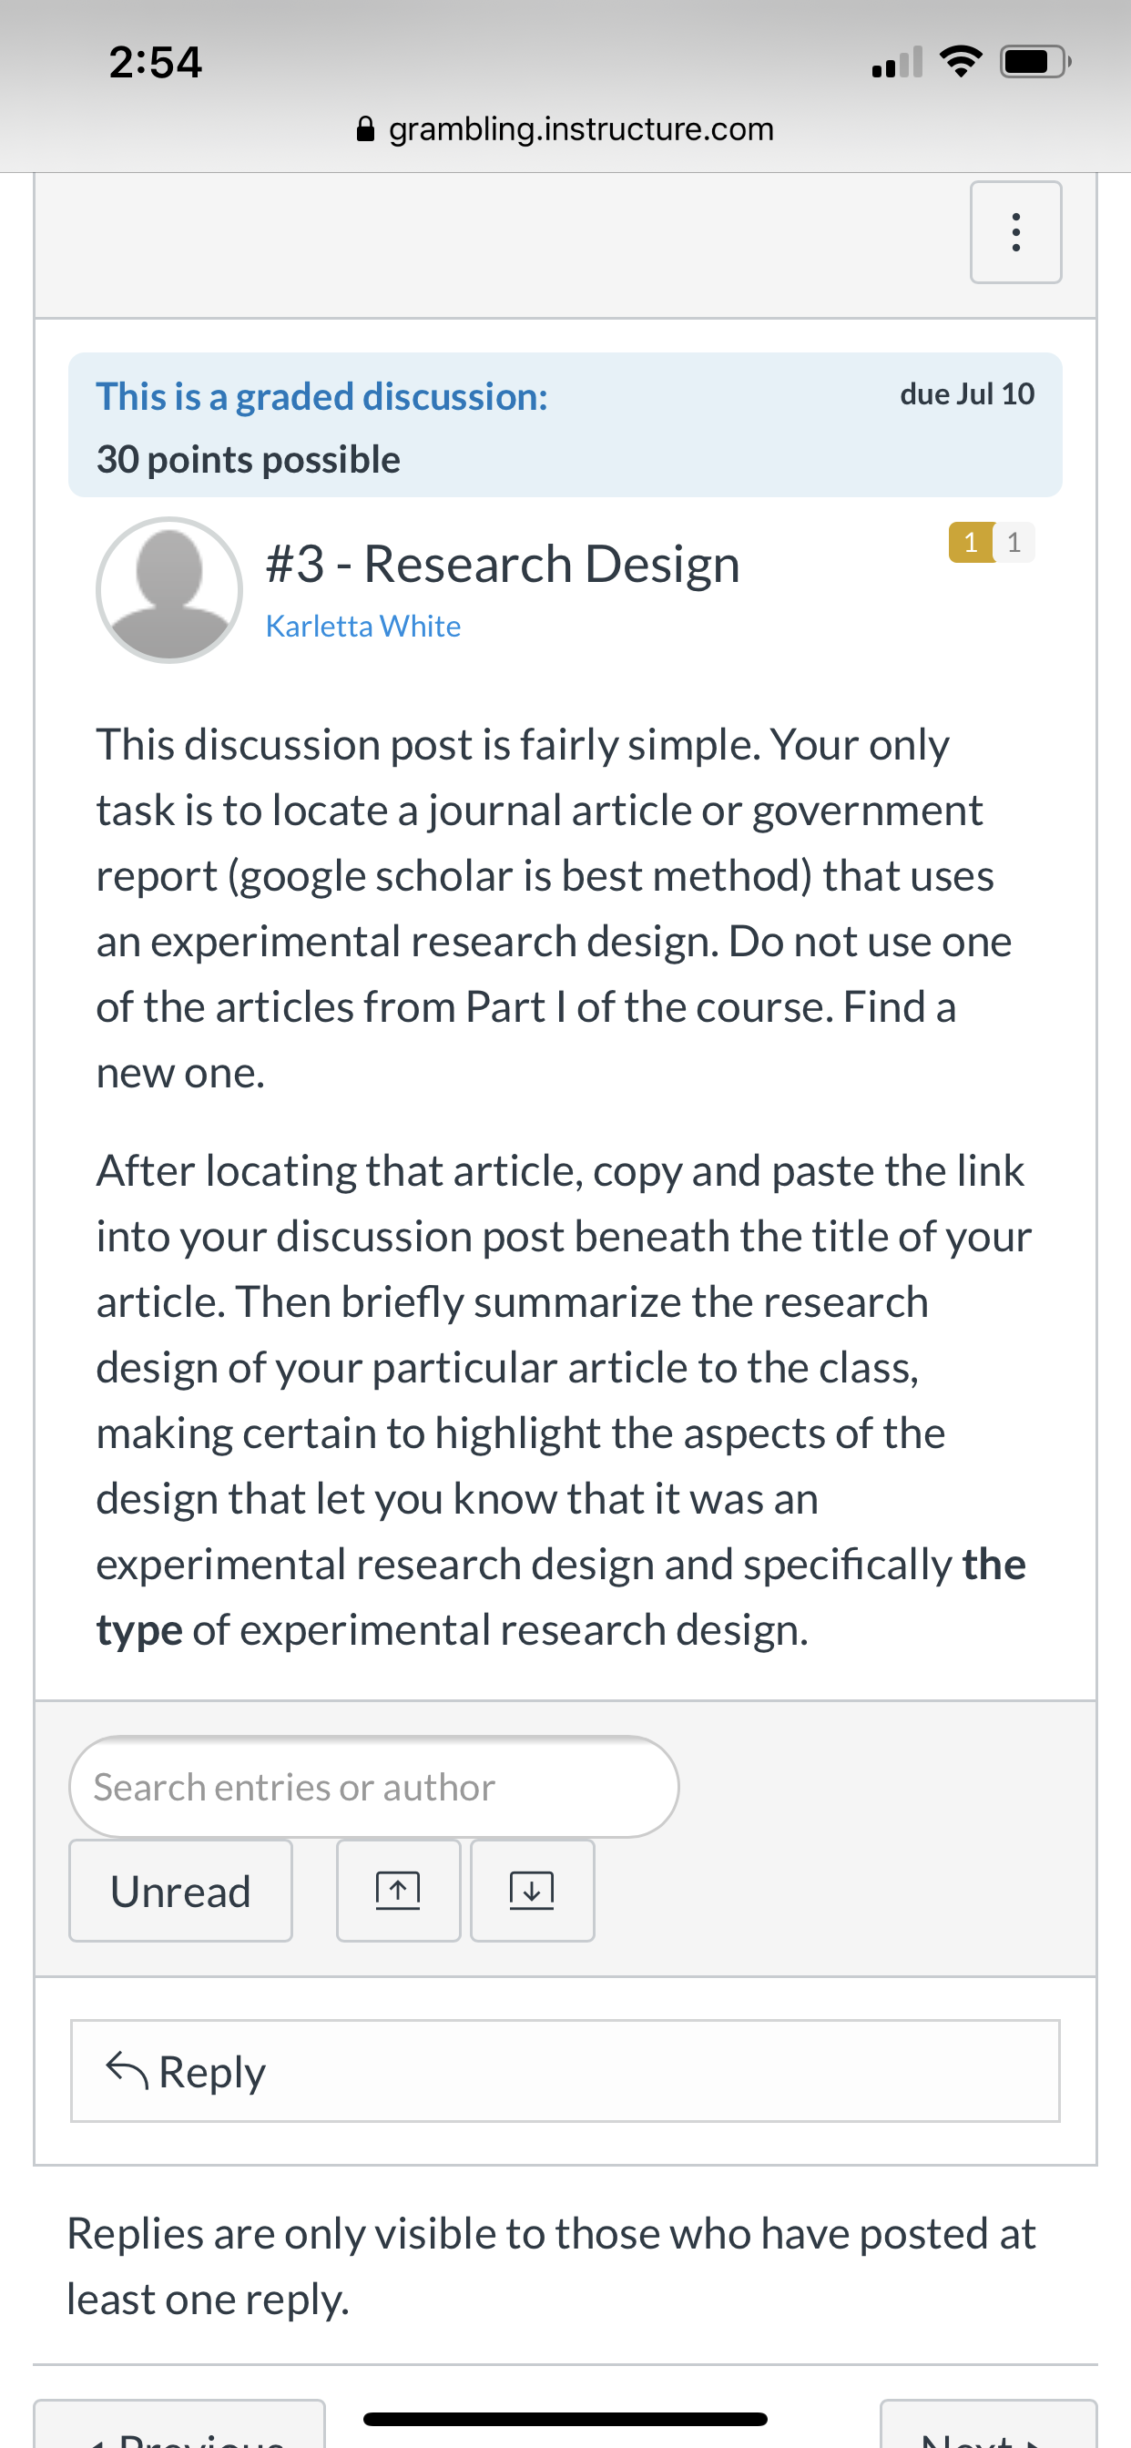Click the gold unread count badge
1131x2448 pixels.
(971, 542)
